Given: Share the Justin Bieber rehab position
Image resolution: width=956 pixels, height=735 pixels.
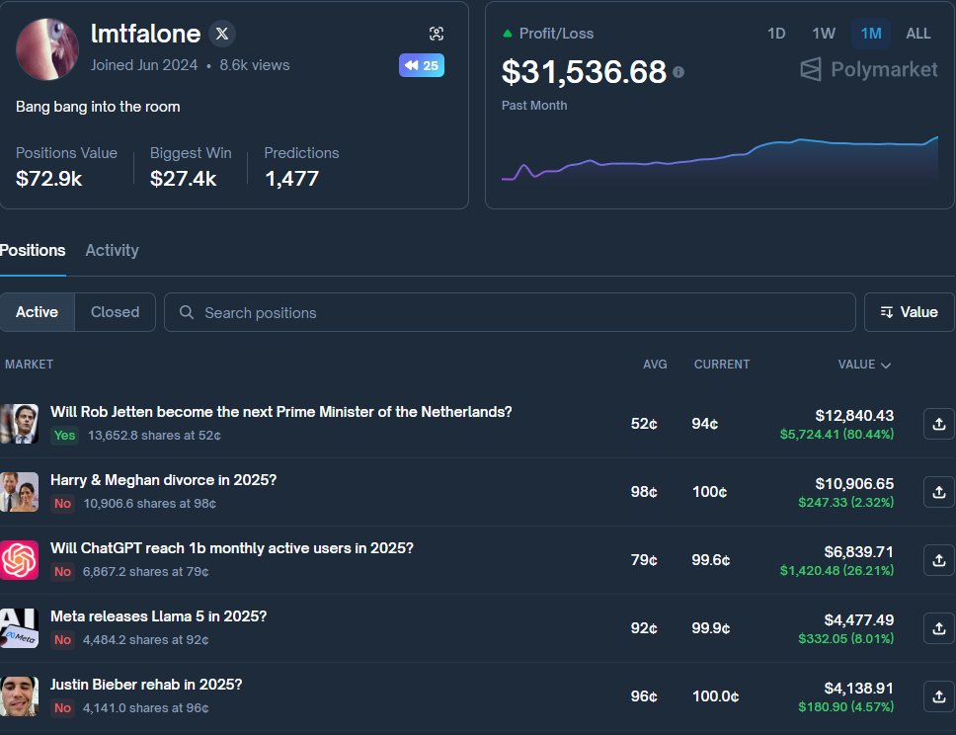Looking at the screenshot, I should coord(939,696).
